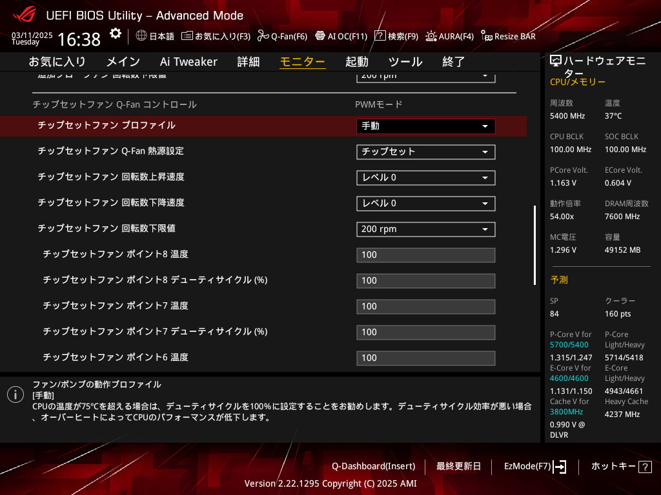
Task: Open the チップセットファン プロファイル dropdown set to 手動
Action: point(426,126)
